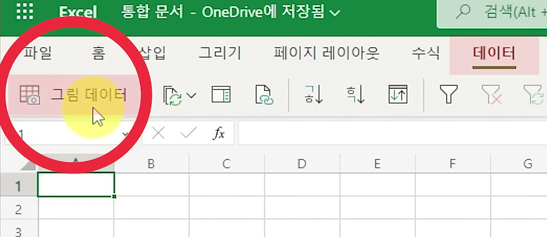Toggle the Filter funnel icon
Screen dimensions: 547x237
(448, 94)
